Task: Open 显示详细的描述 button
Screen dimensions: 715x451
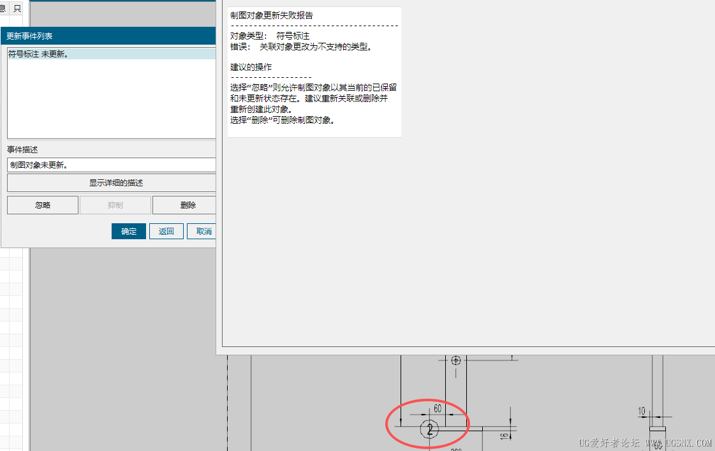Action: [x=111, y=183]
